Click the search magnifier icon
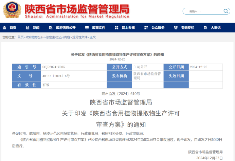This screenshot has height=161, width=235. pyautogui.click(x=226, y=11)
